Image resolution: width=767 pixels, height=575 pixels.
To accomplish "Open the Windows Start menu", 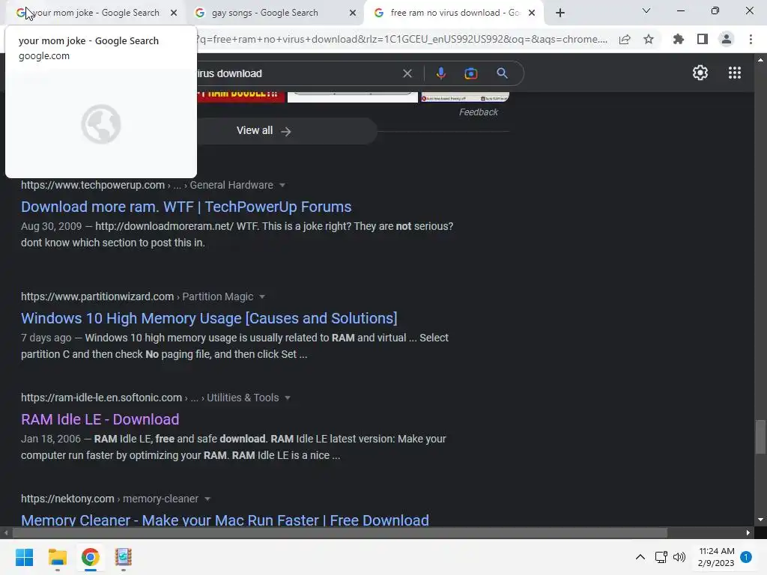I will pos(24,557).
